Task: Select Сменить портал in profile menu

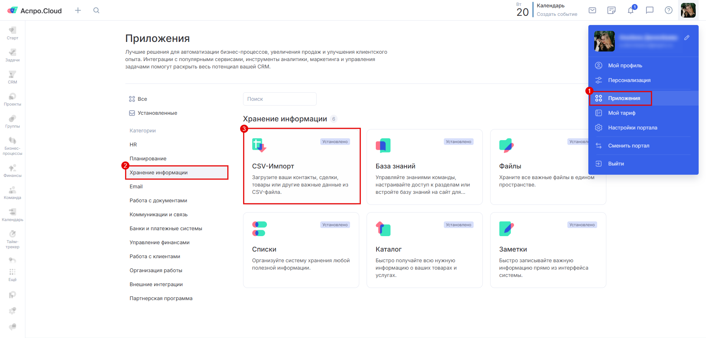Action: tap(628, 146)
